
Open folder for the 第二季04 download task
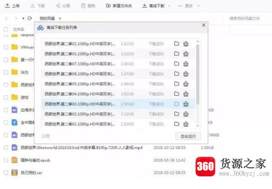click(x=177, y=94)
